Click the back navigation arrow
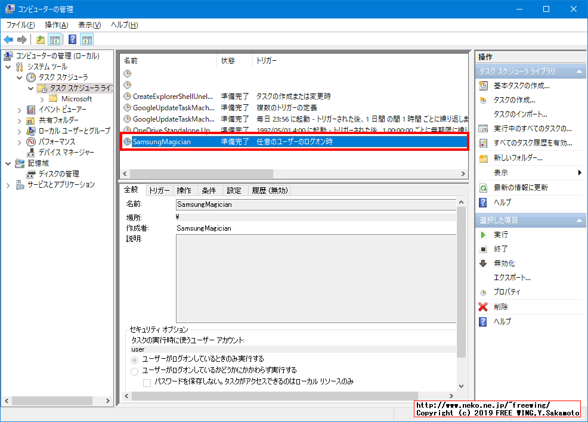The height and width of the screenshot is (422, 588). (8, 39)
